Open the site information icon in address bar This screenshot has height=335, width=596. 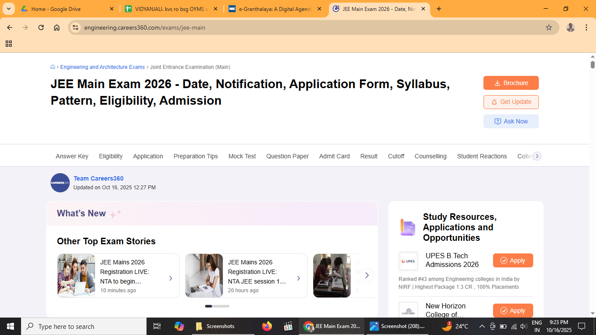click(75, 27)
